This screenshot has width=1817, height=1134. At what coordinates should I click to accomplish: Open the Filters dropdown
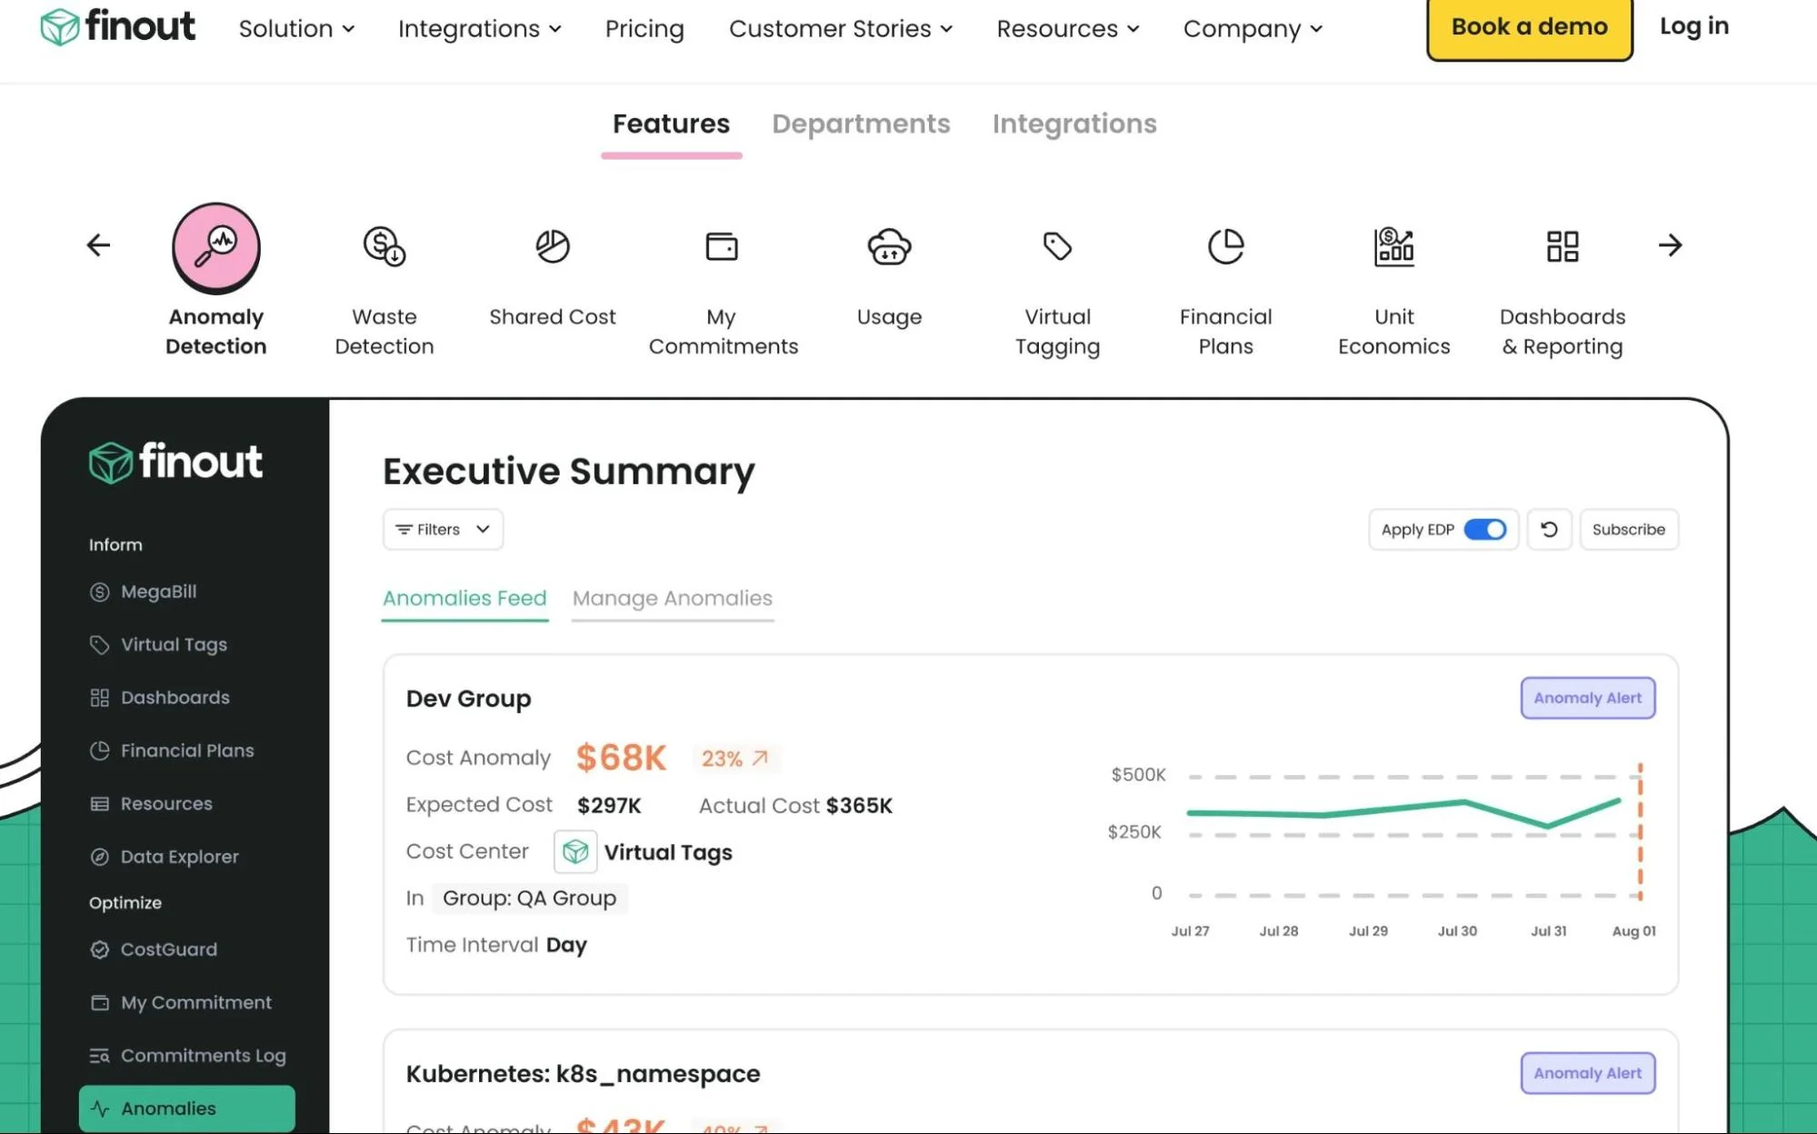pos(442,529)
